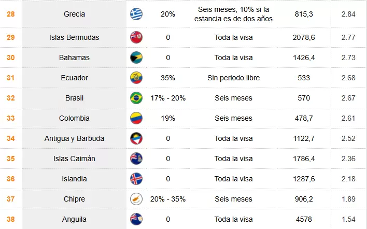The width and height of the screenshot is (367, 229).
Task: Click the Ecuador flag icon
Action: coord(136,78)
